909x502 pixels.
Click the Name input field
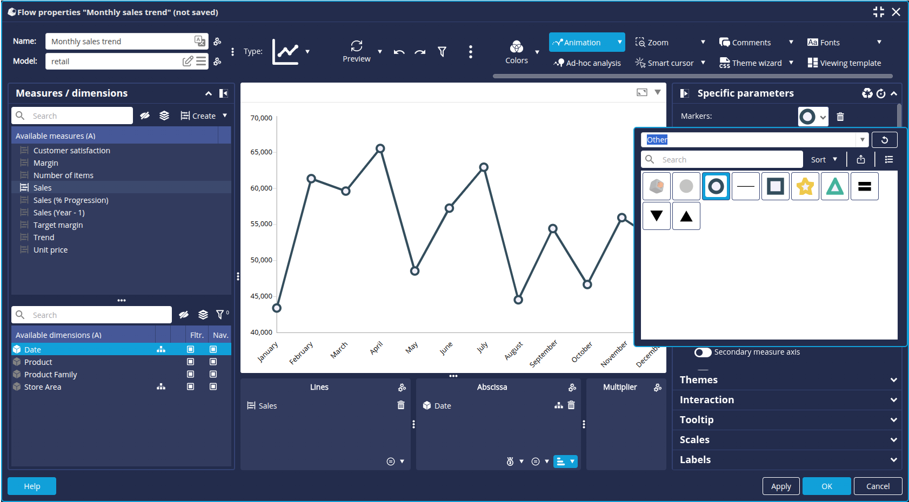pyautogui.click(x=120, y=42)
